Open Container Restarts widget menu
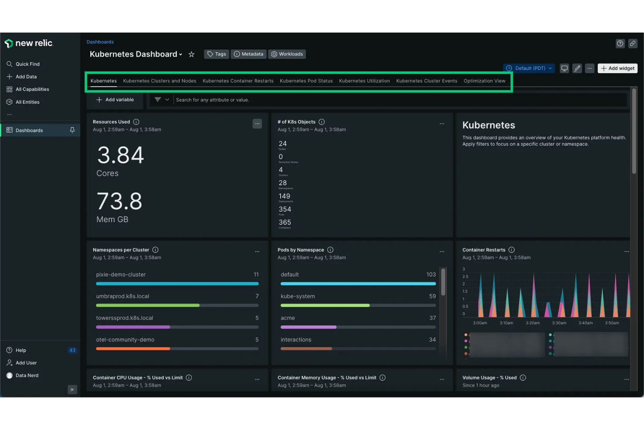The width and height of the screenshot is (644, 430). tap(627, 252)
